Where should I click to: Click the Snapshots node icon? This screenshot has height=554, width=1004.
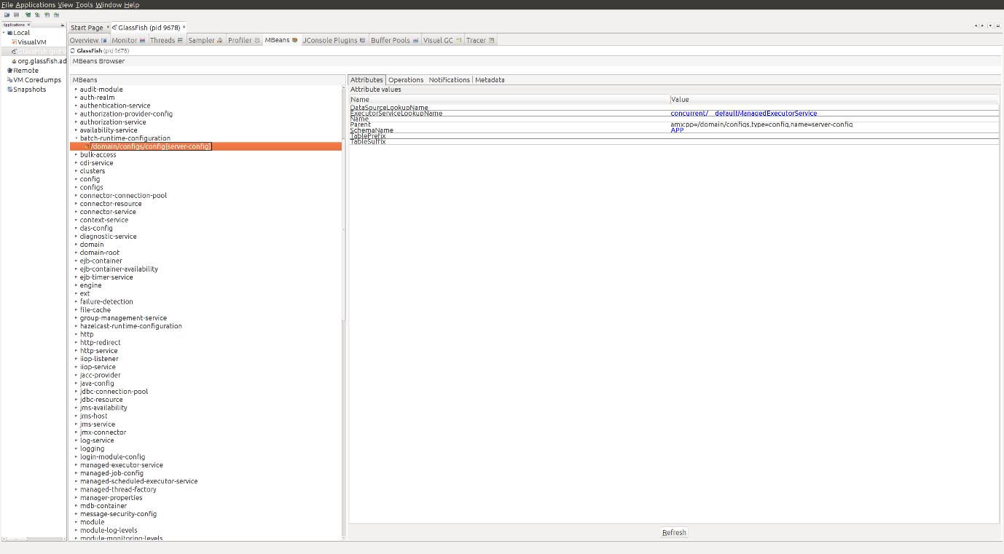point(9,90)
